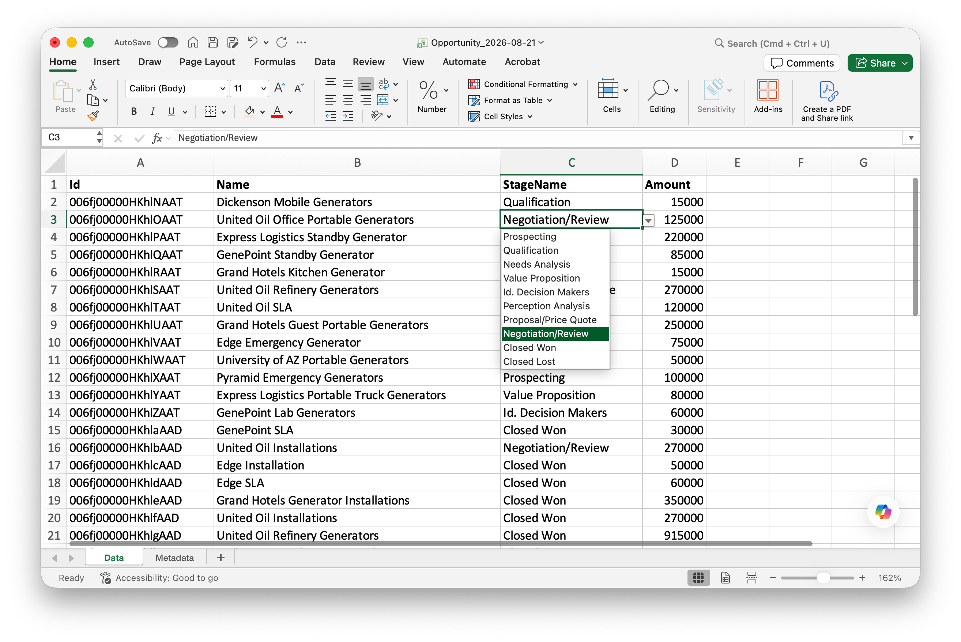The image size is (961, 642).
Task: Click the Editing button
Action: [x=662, y=96]
